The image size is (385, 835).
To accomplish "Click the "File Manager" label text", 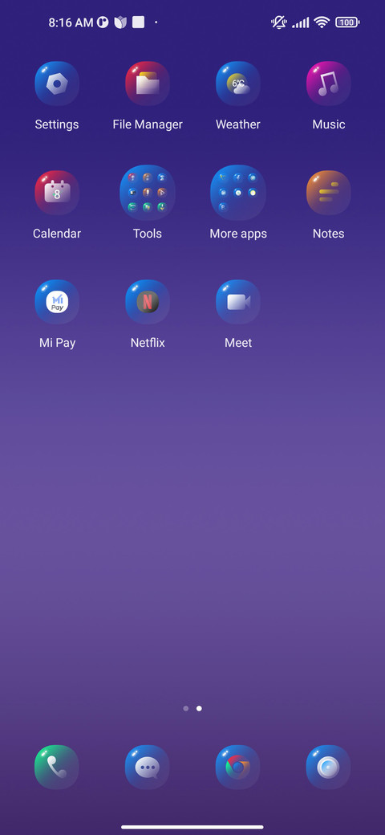I will (x=148, y=124).
